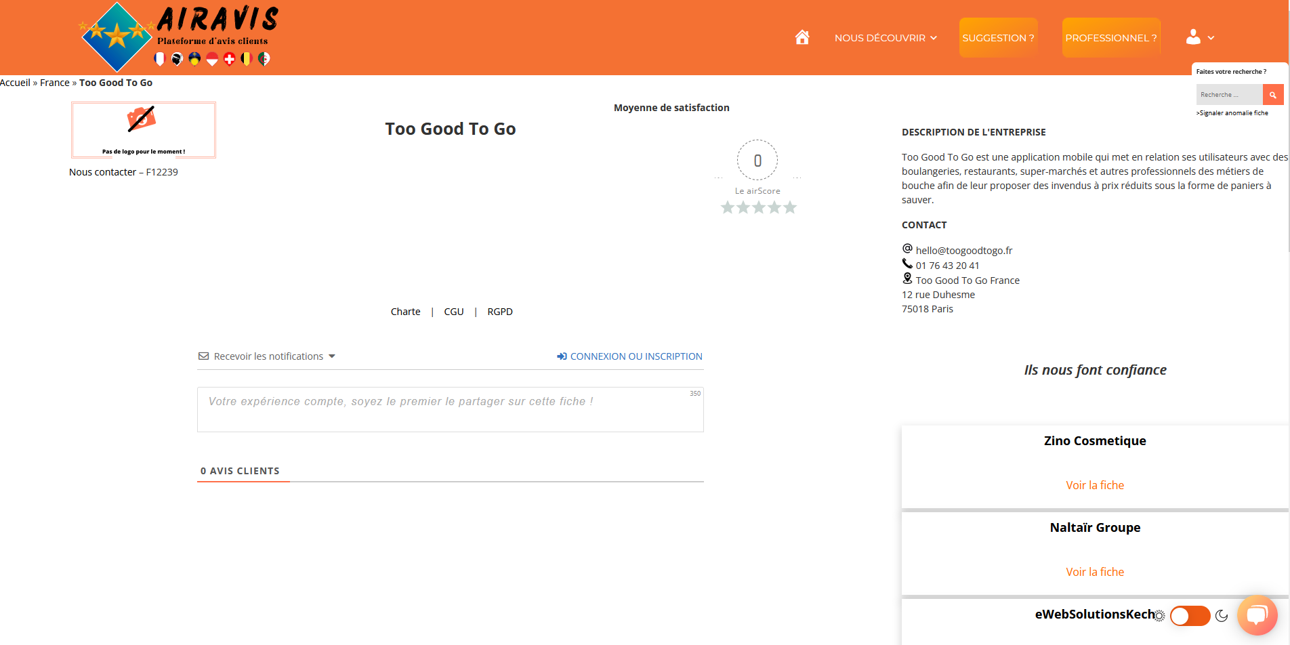Open the user account icon
This screenshot has height=645, width=1290.
(x=1193, y=37)
